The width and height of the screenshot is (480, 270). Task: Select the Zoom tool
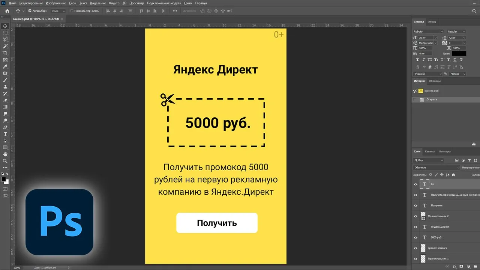pos(5,161)
